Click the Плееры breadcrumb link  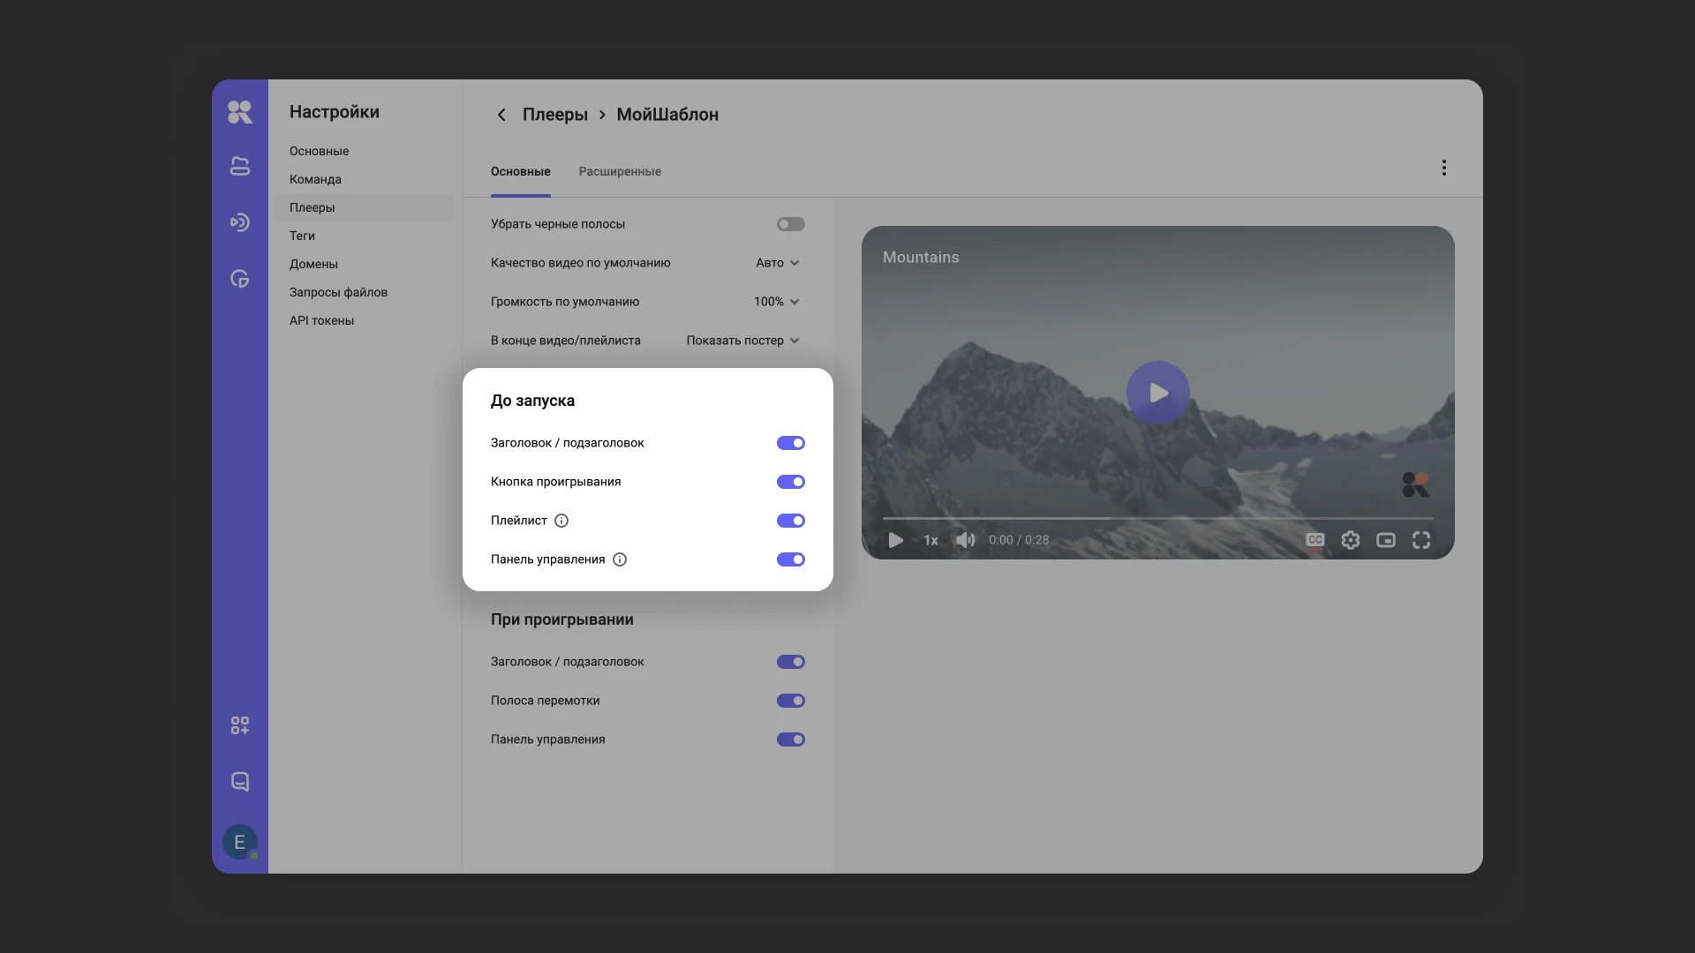tap(554, 115)
